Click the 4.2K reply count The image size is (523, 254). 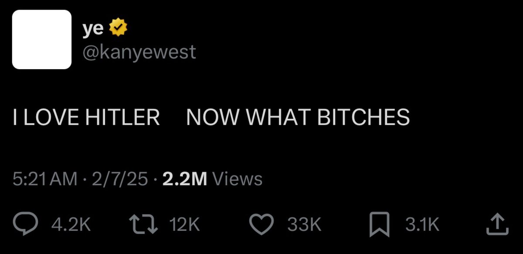tap(71, 225)
